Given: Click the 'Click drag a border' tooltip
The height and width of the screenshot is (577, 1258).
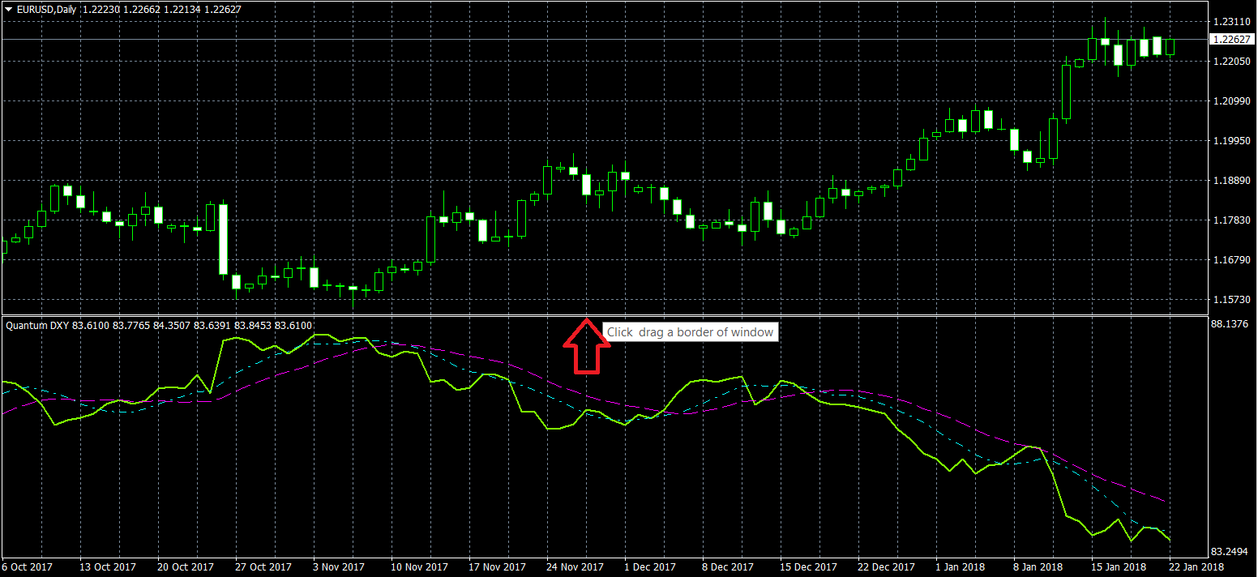Looking at the screenshot, I should 691,332.
